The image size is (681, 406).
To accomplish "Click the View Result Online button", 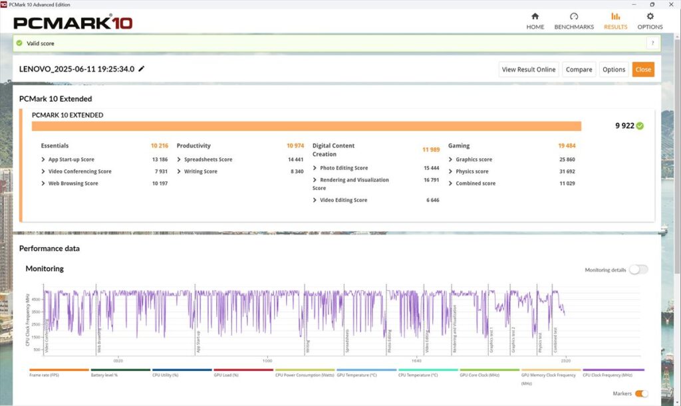I will [x=529, y=69].
